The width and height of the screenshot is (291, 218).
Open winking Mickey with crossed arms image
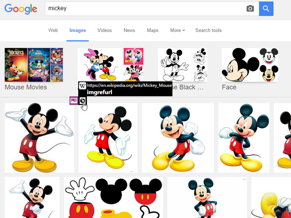244,138
